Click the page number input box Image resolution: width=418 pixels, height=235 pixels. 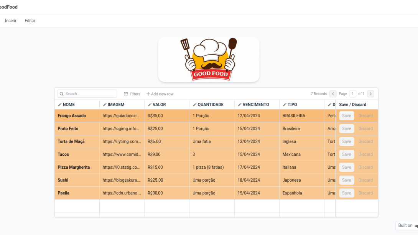[352, 94]
